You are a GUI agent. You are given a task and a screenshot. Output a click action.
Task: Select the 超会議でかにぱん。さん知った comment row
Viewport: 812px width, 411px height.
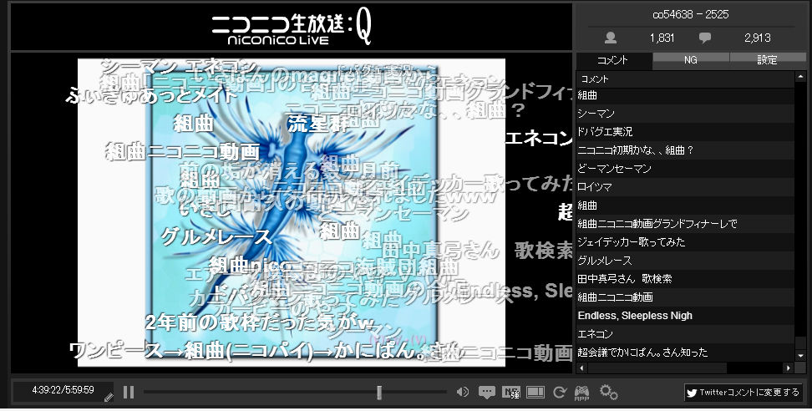click(x=685, y=353)
